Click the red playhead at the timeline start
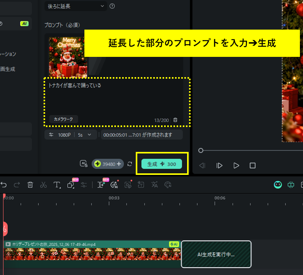 pyautogui.click(x=4, y=196)
